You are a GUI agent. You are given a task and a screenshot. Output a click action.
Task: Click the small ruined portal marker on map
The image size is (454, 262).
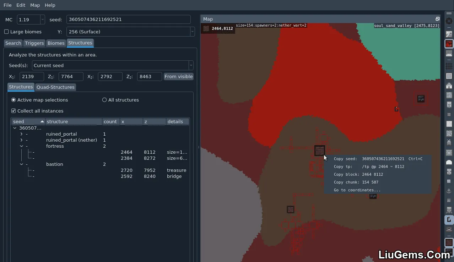(396, 109)
